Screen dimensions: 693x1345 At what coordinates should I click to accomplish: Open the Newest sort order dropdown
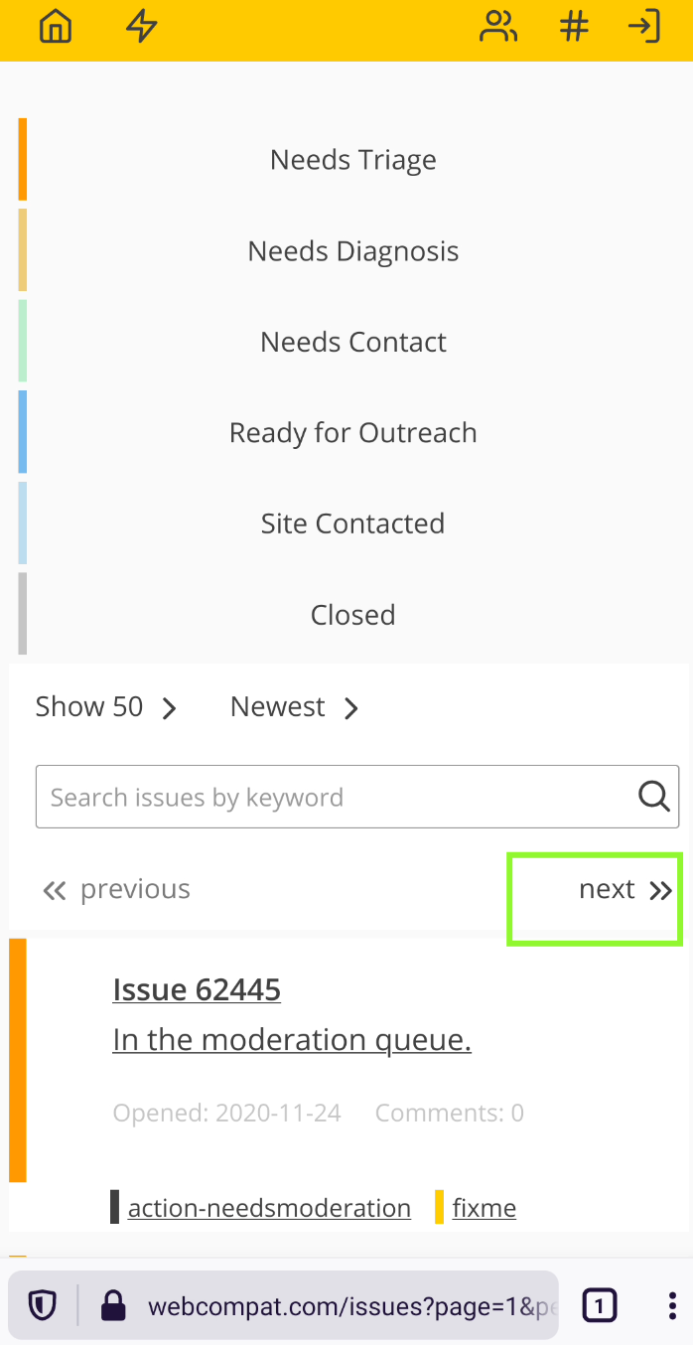point(293,706)
